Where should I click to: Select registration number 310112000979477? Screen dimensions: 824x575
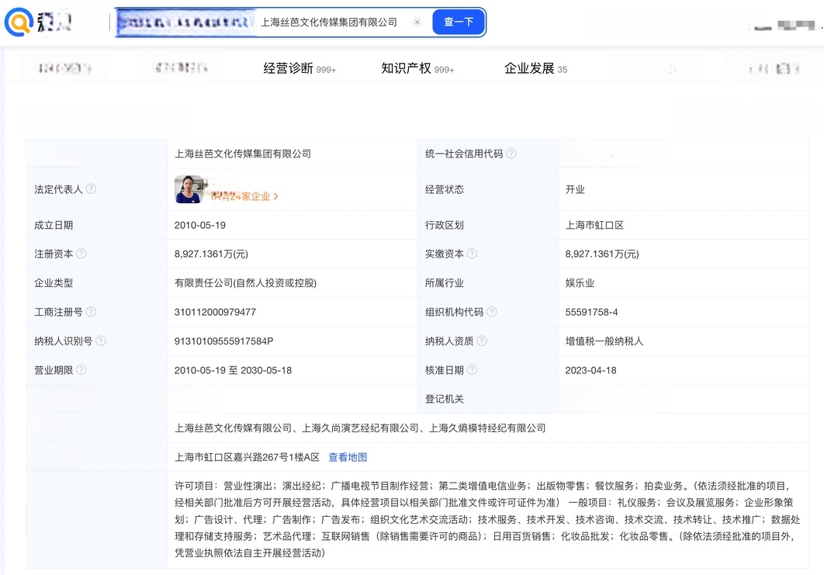point(216,312)
